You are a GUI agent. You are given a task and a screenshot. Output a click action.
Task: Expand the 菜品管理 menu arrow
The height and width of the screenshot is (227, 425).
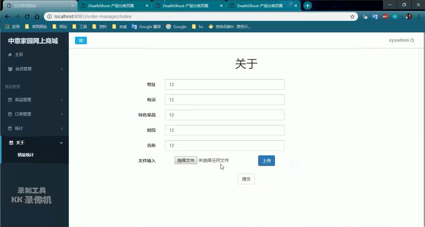pyautogui.click(x=62, y=100)
